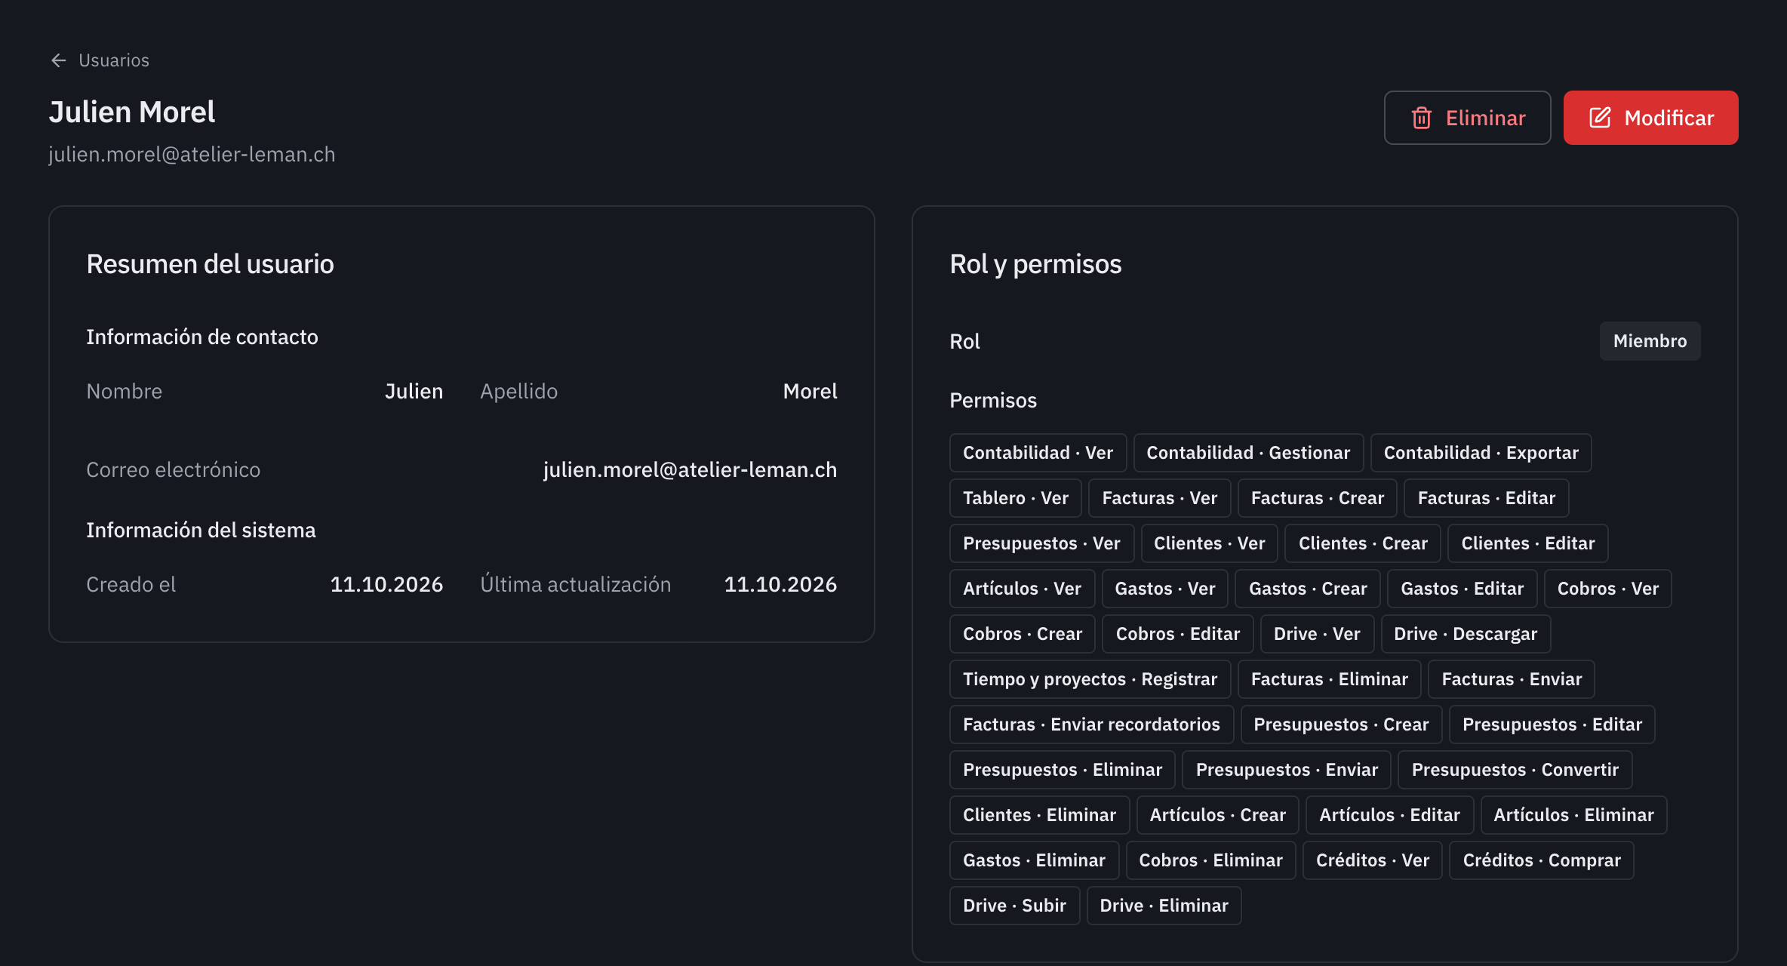Click the Presupuestos · Convertir permission tag

pos(1515,770)
